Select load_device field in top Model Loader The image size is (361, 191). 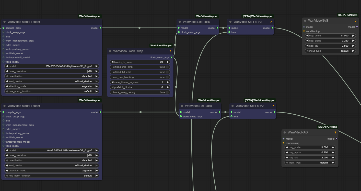[x=52, y=81]
